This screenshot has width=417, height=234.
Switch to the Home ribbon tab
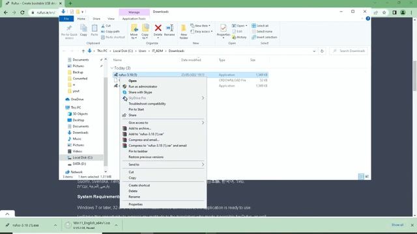pyautogui.click(x=81, y=19)
